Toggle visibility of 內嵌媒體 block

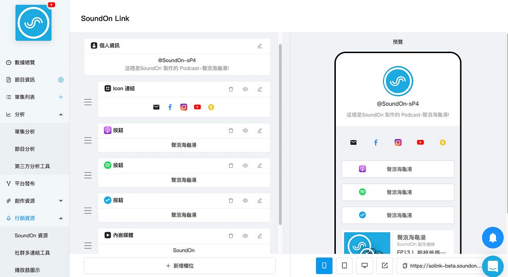245,236
